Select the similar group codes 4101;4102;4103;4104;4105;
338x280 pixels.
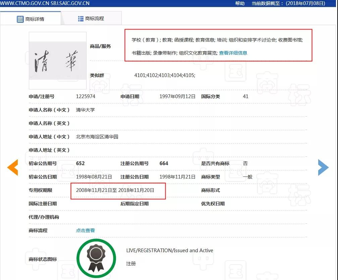point(165,75)
